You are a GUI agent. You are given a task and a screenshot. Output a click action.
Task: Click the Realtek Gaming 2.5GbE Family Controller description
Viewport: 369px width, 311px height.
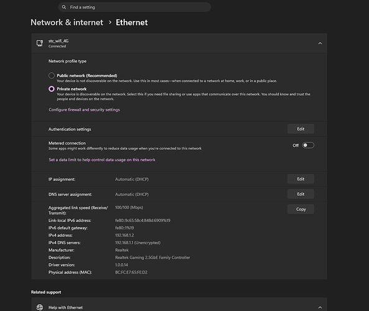coord(152,258)
